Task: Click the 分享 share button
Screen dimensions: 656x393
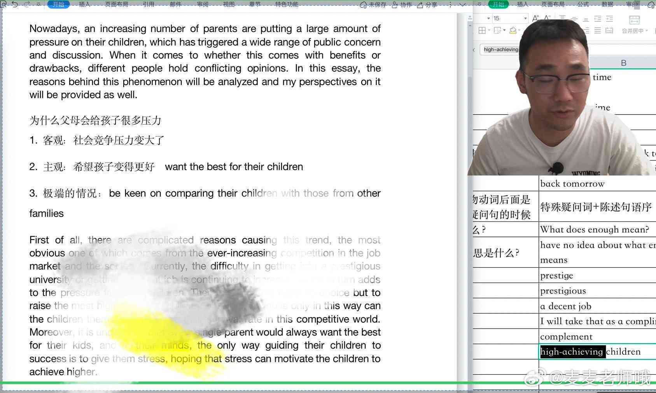Action: coord(427,5)
